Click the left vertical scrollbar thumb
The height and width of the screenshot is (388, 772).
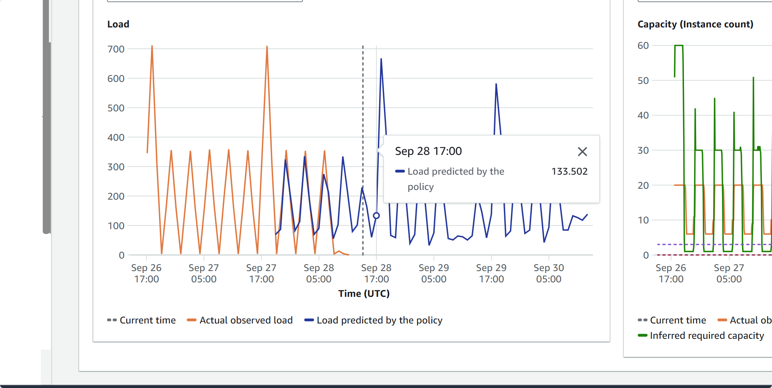[x=46, y=121]
